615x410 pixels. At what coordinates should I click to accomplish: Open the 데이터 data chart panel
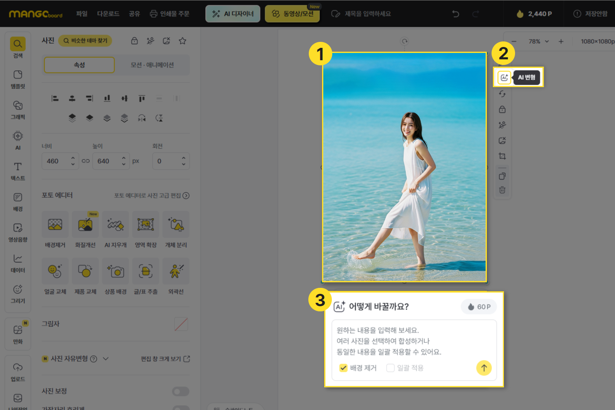click(18, 264)
